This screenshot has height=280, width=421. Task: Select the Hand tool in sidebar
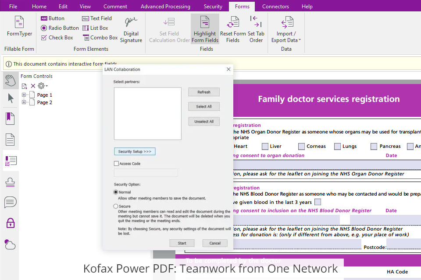tap(11, 80)
